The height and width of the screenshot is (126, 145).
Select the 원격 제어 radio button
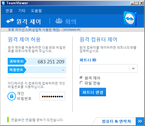click(81, 78)
